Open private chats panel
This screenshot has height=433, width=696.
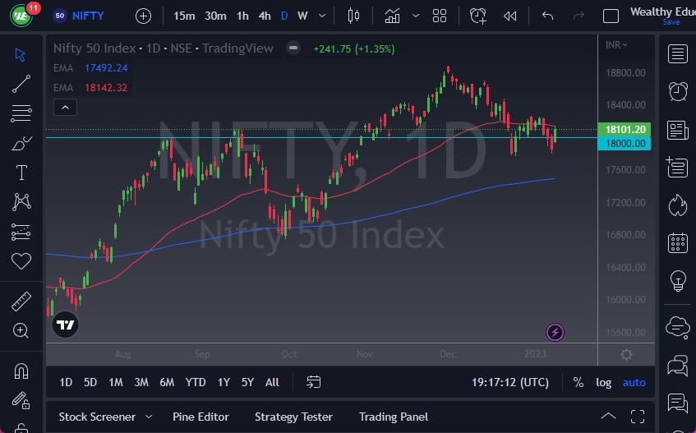coord(678,366)
